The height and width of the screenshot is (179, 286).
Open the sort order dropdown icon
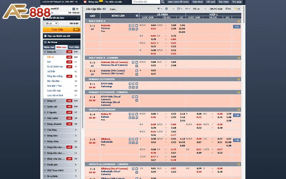click(x=179, y=9)
